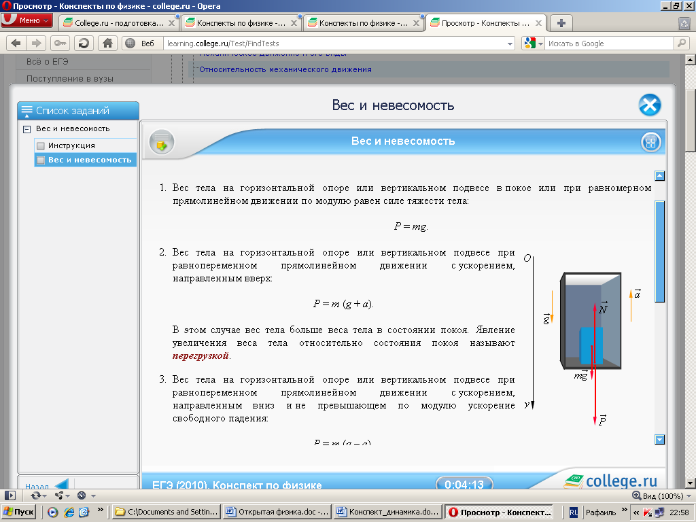Click the magnifier search button
Viewport: 696px width, 522px height.
(681, 43)
